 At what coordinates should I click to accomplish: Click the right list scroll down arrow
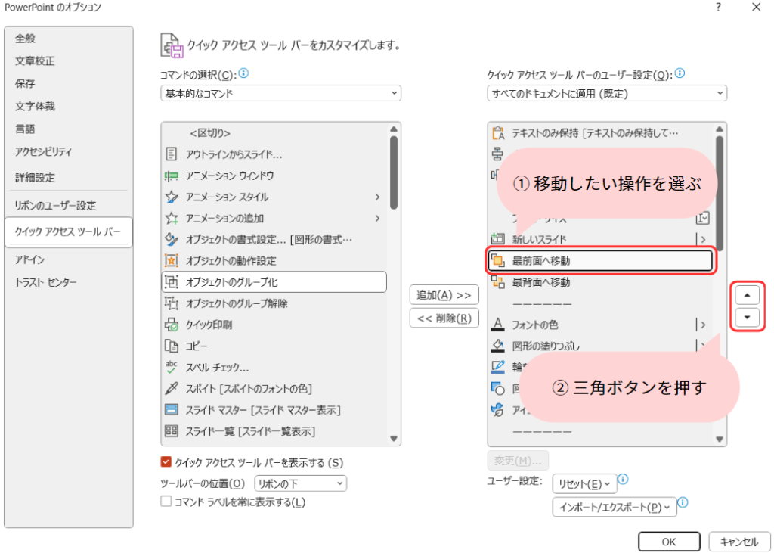(x=720, y=438)
